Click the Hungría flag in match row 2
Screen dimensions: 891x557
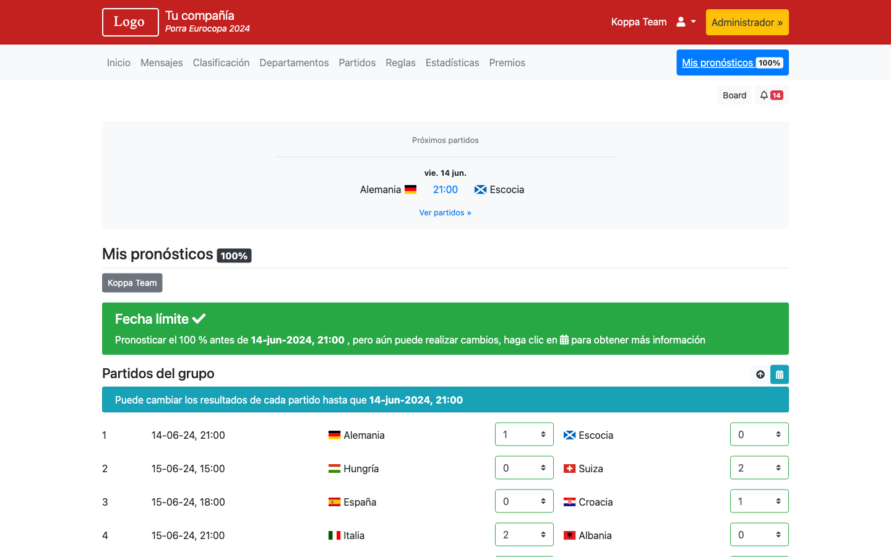(334, 468)
